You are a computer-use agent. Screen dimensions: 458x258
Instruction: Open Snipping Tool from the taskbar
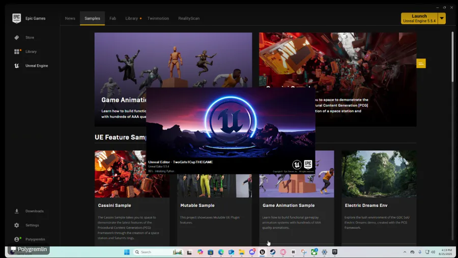[304, 252]
